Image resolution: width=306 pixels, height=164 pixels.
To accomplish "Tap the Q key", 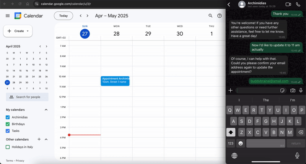I will 230,110.
